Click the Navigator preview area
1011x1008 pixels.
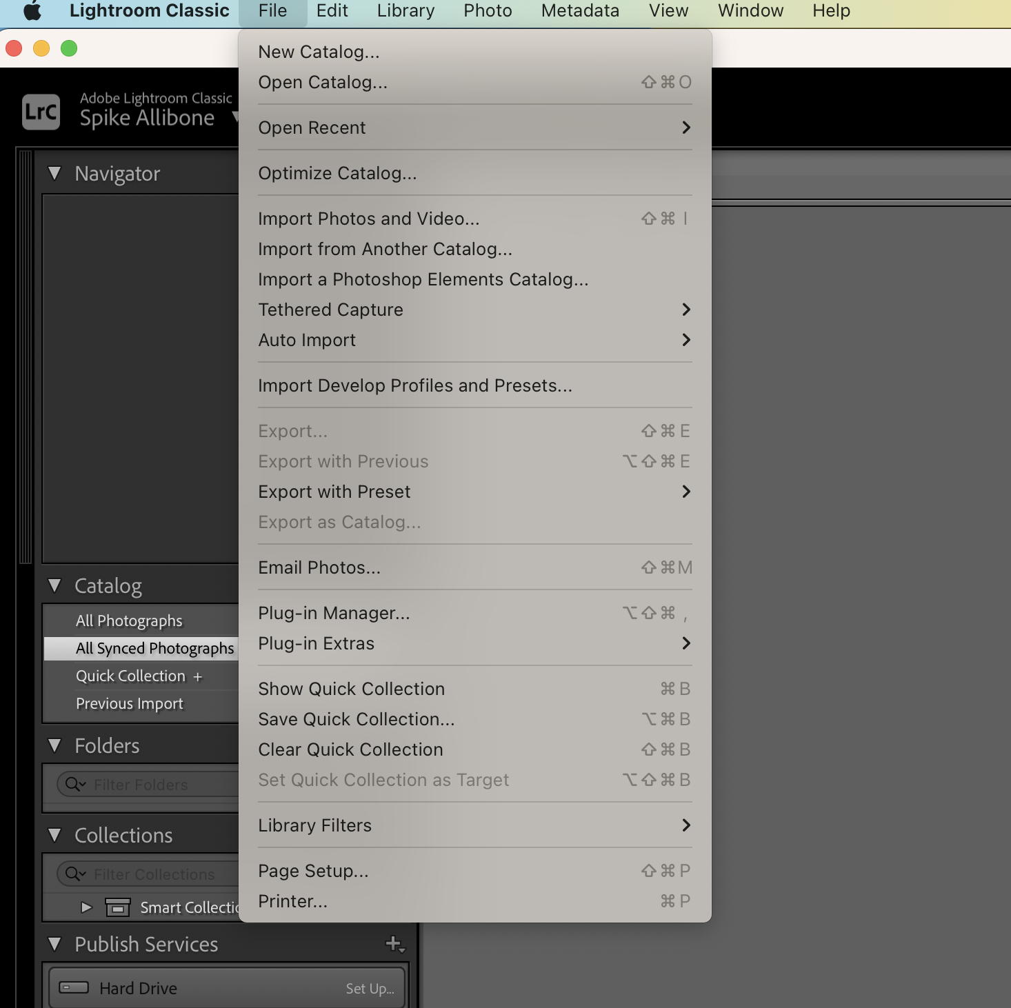[x=141, y=379]
